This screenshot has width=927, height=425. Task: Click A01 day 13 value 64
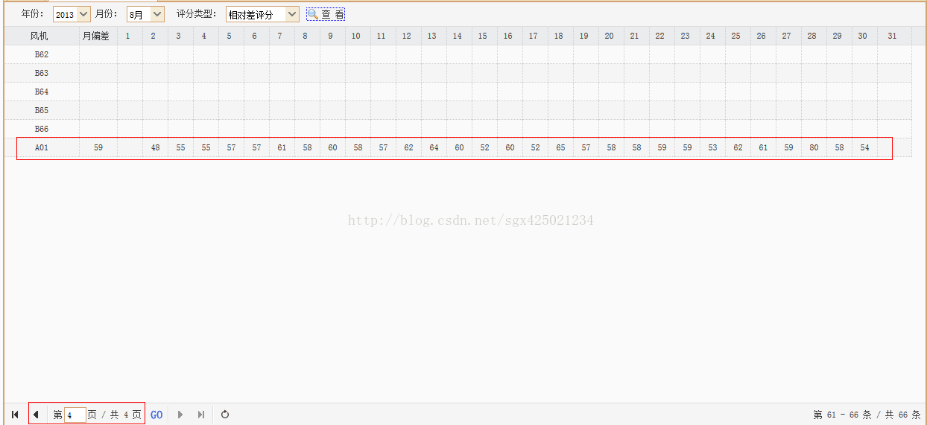tap(434, 147)
